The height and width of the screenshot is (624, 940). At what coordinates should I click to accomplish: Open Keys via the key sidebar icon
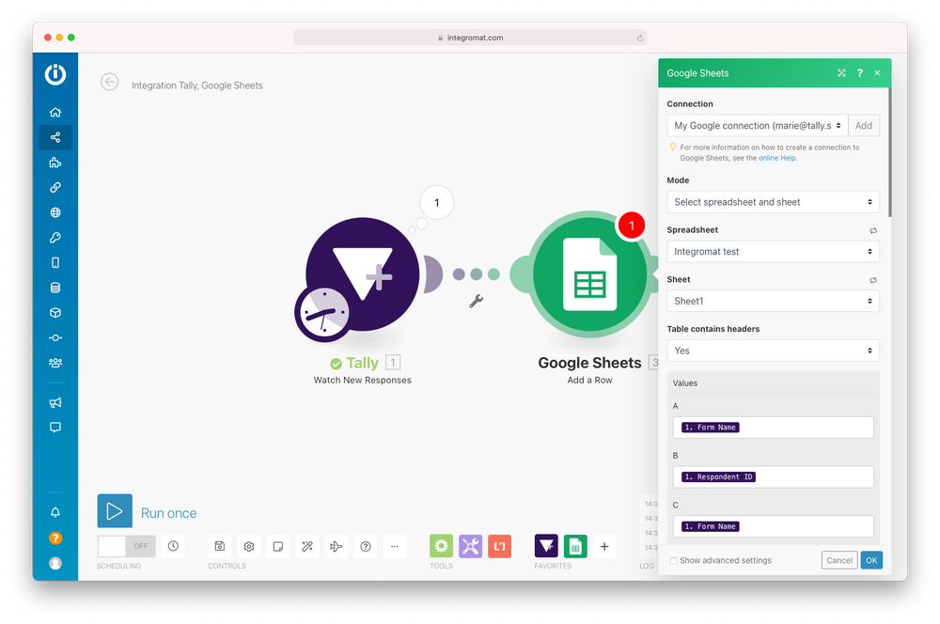(x=55, y=238)
